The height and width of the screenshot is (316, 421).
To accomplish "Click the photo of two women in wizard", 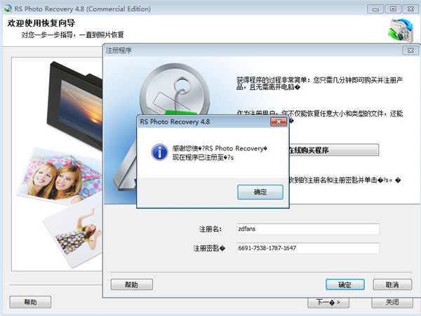I will (x=59, y=176).
